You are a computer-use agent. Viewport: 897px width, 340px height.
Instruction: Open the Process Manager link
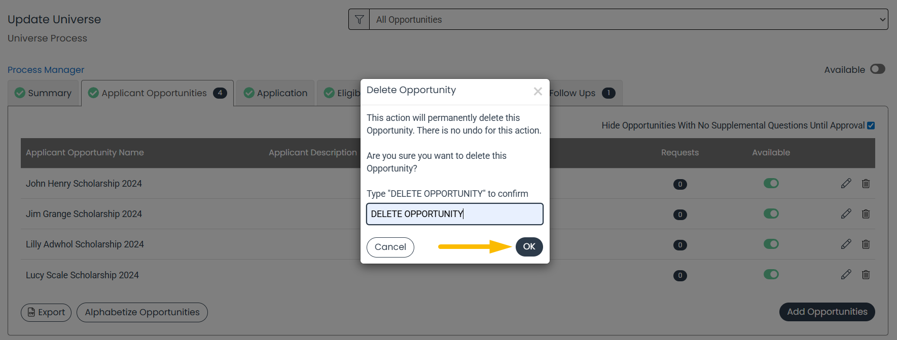coord(46,70)
